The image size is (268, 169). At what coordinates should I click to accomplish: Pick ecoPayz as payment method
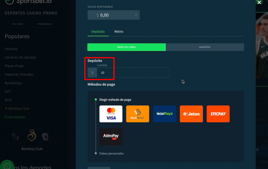pyautogui.click(x=164, y=114)
